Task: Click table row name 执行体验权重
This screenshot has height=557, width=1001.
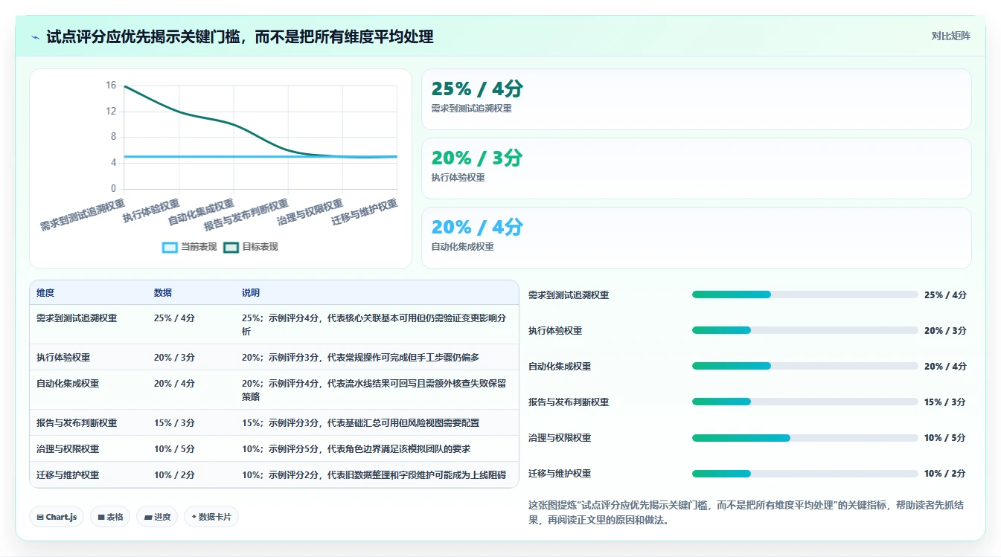Action: tap(63, 357)
